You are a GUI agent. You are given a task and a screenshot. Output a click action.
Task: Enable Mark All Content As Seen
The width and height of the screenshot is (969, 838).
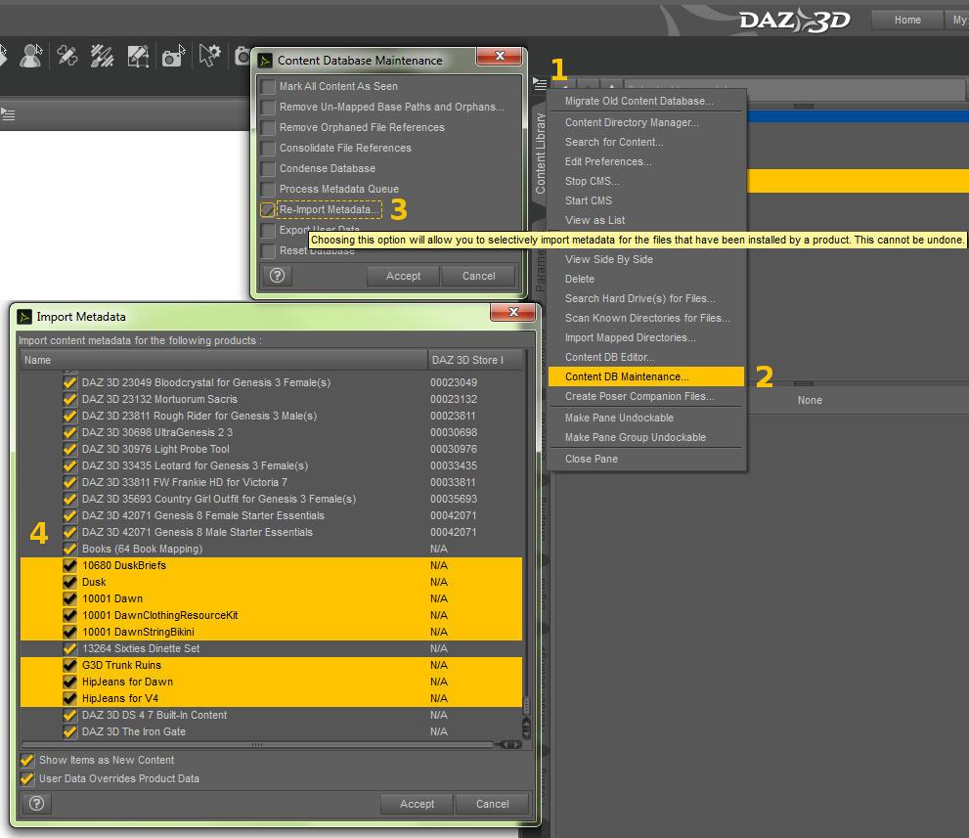(268, 86)
